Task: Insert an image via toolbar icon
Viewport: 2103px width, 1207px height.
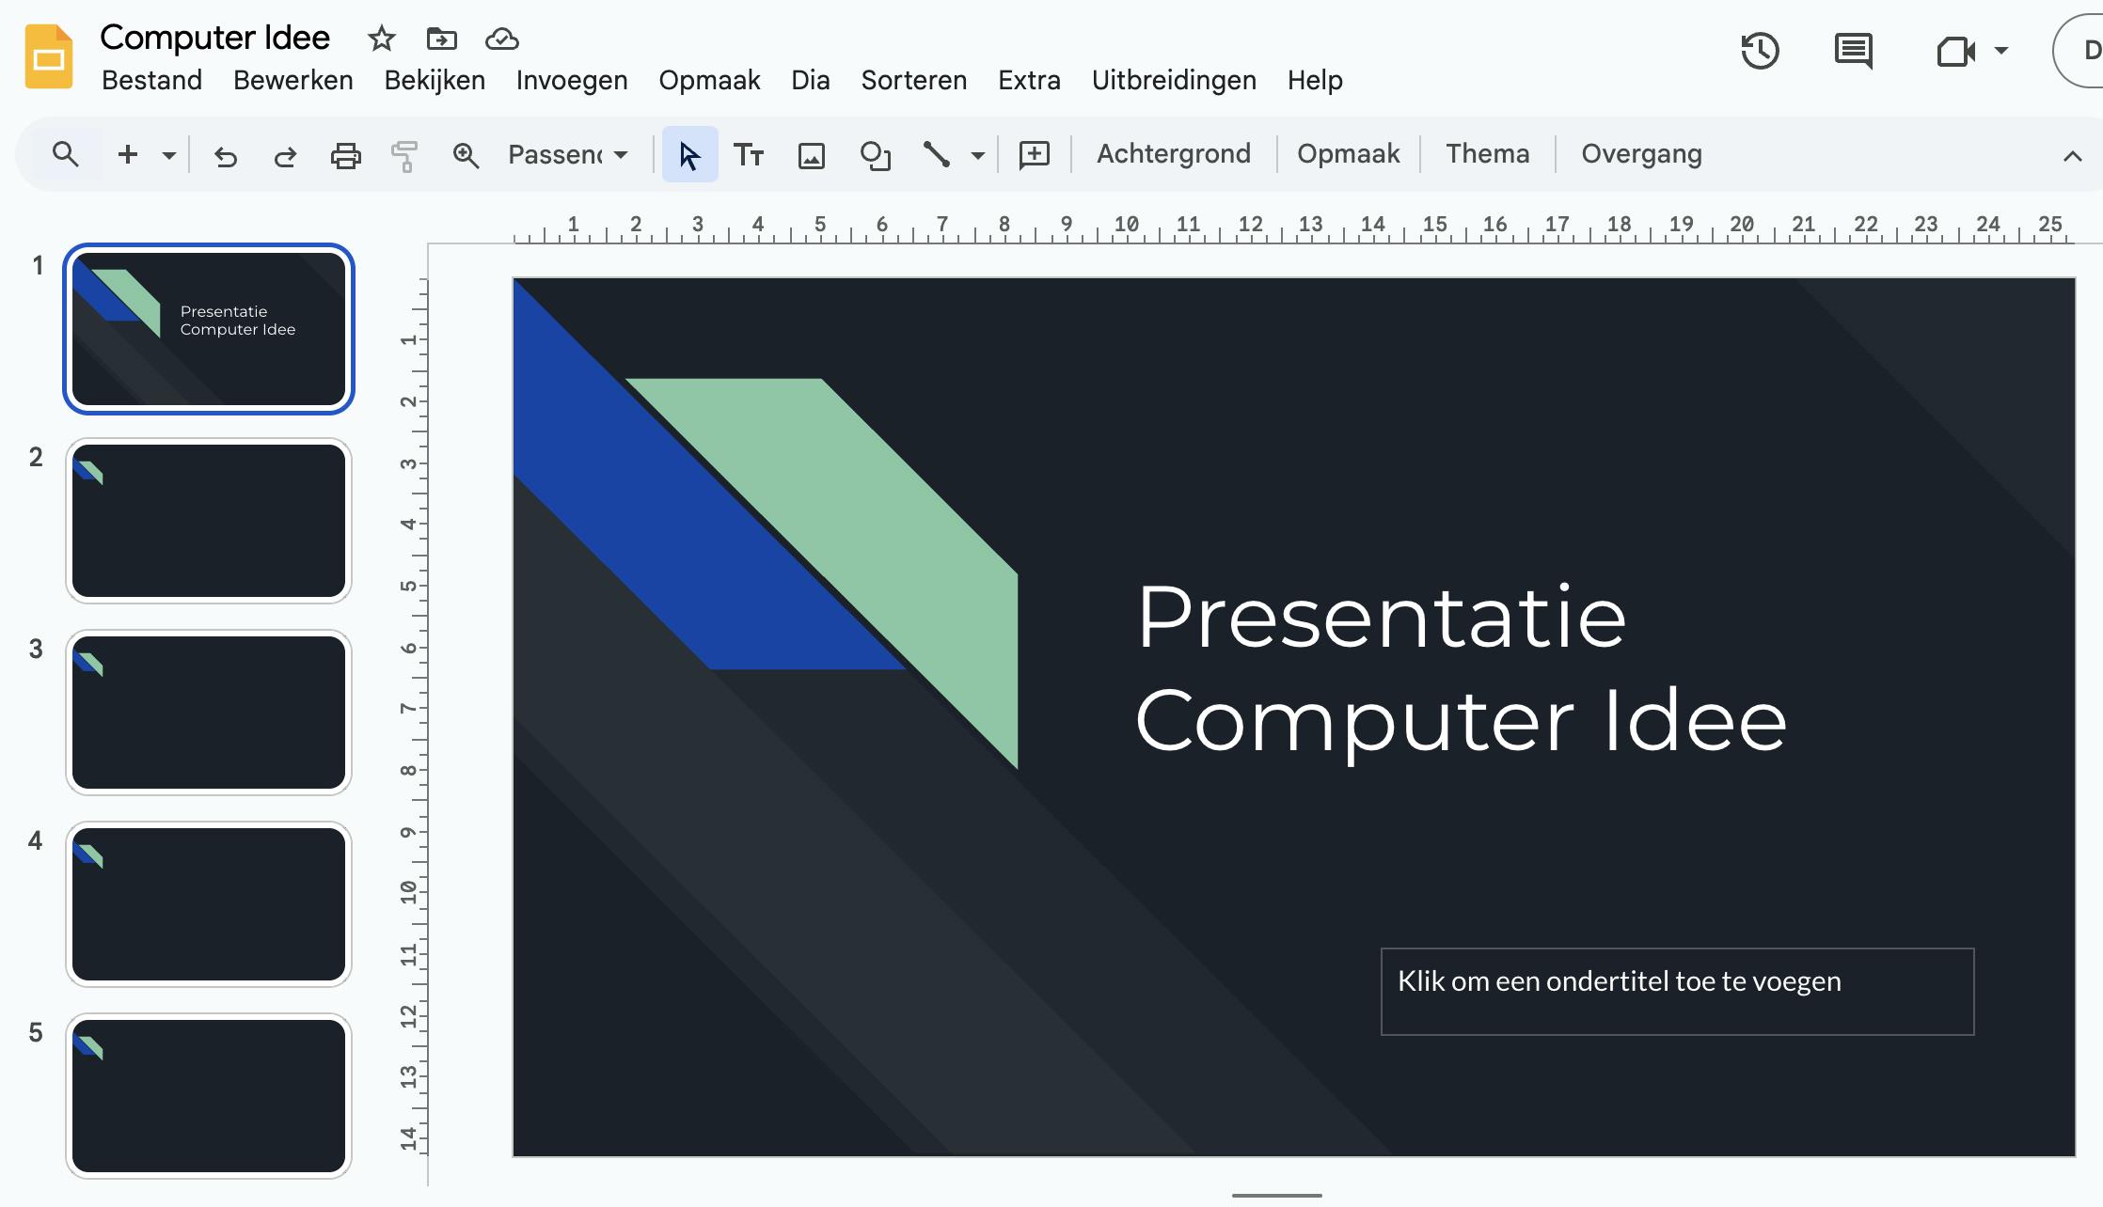Action: point(811,155)
